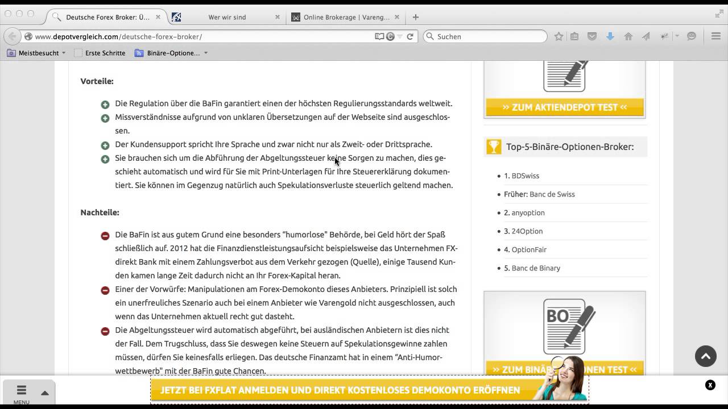Viewport: 728px width, 409px height.
Task: Open Meistbesucht bookmarks folder
Action: pos(36,53)
